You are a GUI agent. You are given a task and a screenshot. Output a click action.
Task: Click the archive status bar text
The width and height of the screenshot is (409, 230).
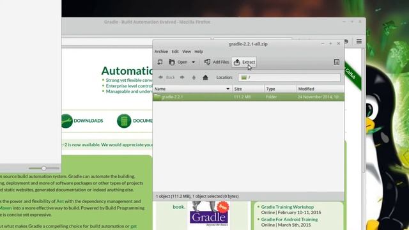pos(197,196)
